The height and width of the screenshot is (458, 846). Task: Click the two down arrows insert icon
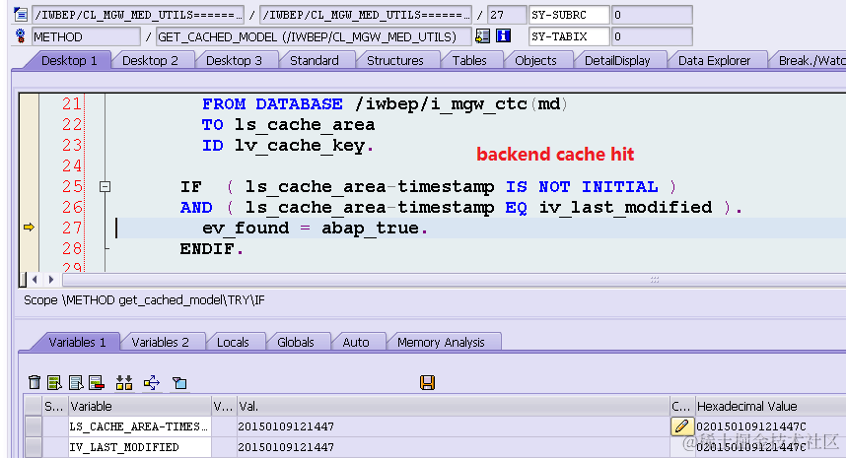pos(124,382)
